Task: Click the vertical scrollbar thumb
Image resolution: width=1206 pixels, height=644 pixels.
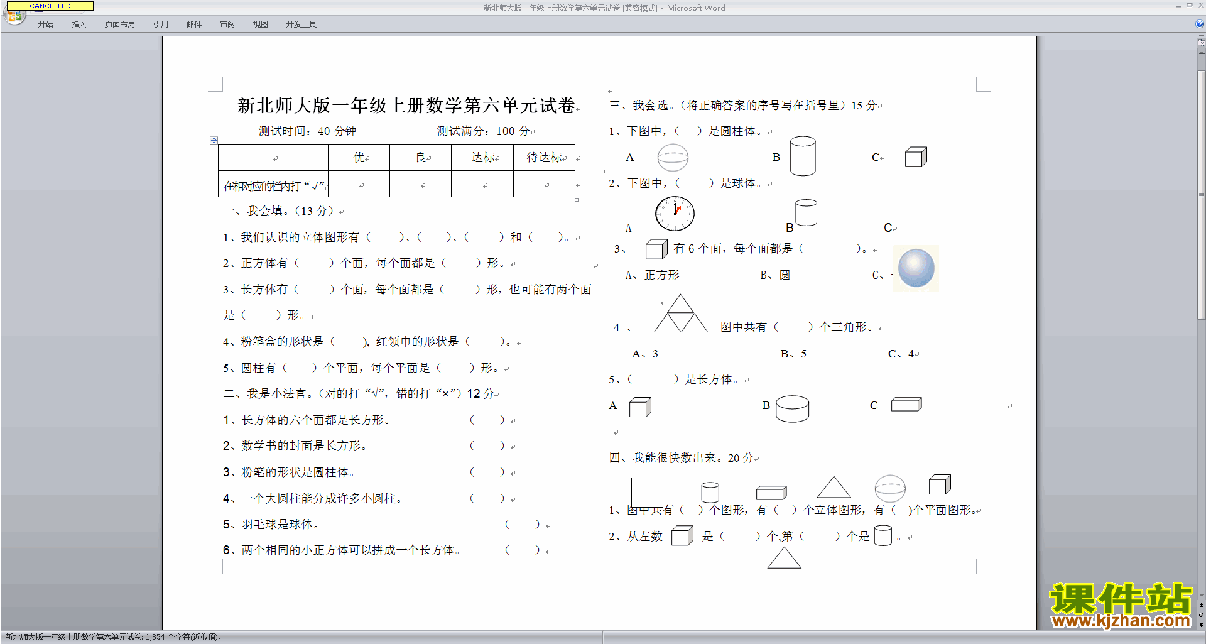Action: [x=1202, y=196]
